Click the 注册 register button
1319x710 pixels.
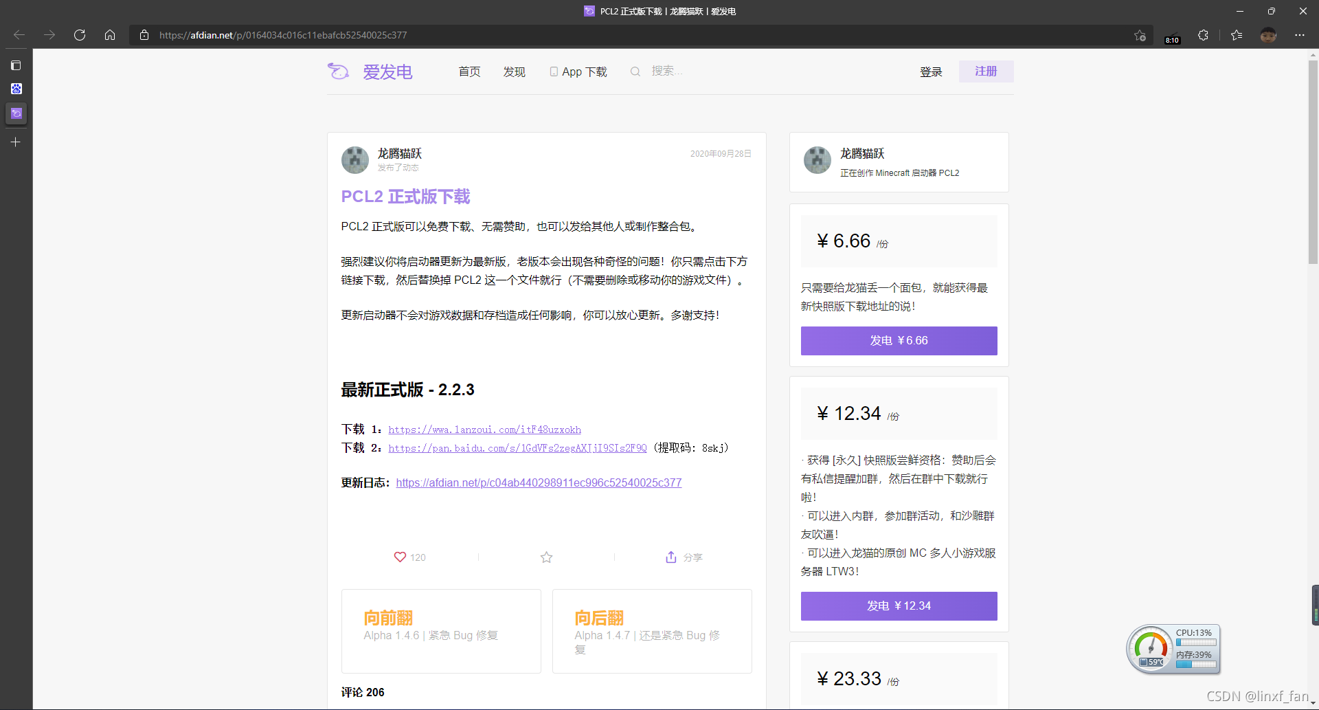(986, 71)
